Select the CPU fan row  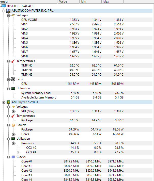click(87, 84)
